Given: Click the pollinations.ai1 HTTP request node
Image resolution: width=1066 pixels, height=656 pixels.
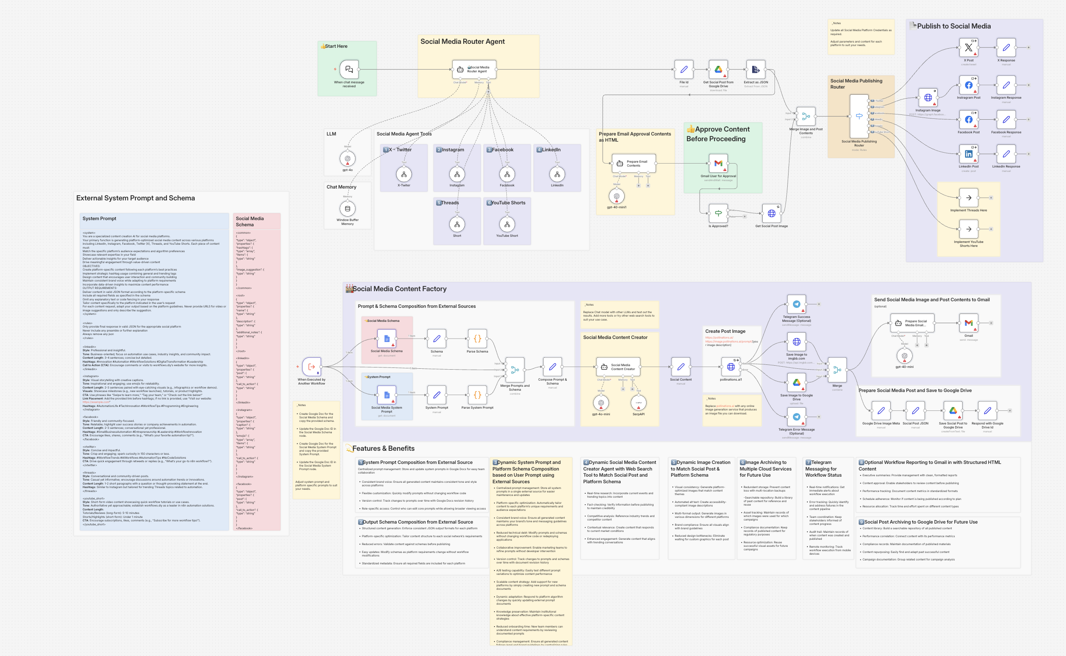Looking at the screenshot, I should tap(731, 367).
